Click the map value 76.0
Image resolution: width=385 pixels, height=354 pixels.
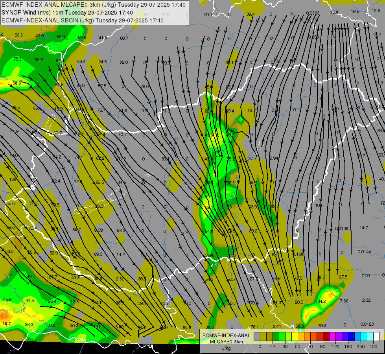(x=145, y=87)
